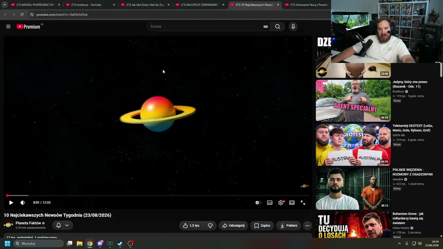
Task: Switch to tab MUSIELI POSPRZĄTAĆ
Action: pos(35,5)
